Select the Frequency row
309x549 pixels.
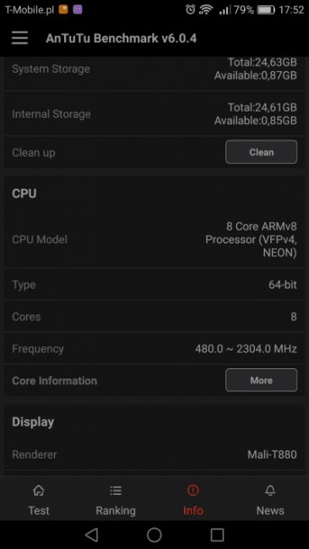(x=154, y=348)
